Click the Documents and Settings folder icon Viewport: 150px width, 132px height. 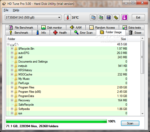tap(16, 62)
